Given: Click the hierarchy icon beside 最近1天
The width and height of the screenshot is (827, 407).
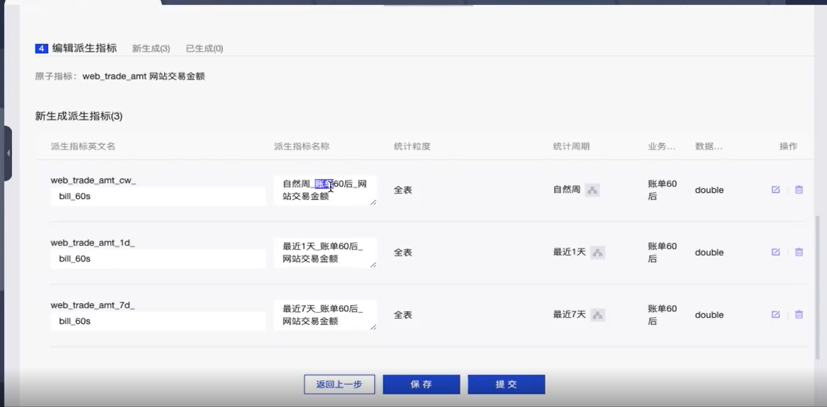Looking at the screenshot, I should pos(597,252).
